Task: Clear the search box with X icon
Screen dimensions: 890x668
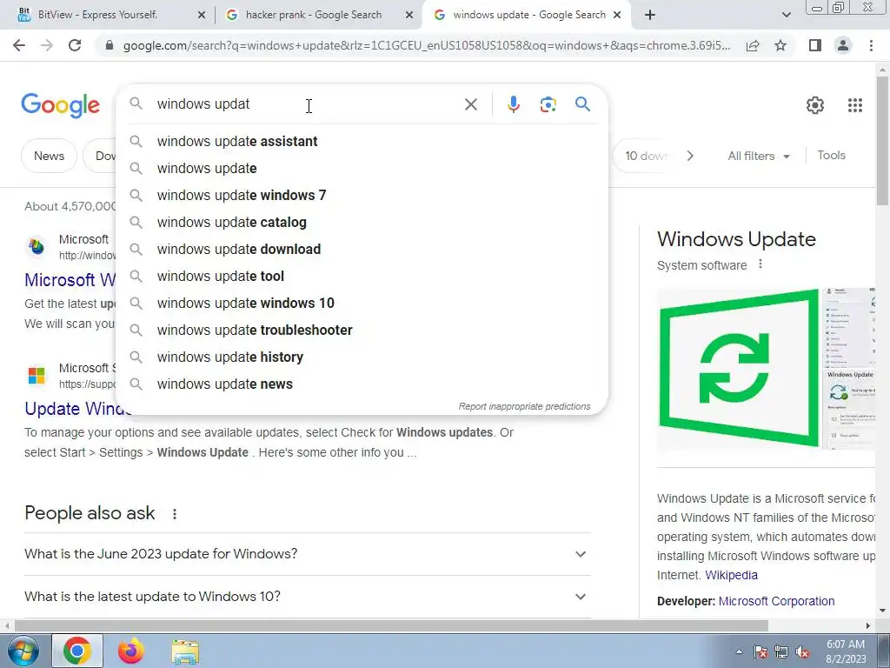Action: 470,104
